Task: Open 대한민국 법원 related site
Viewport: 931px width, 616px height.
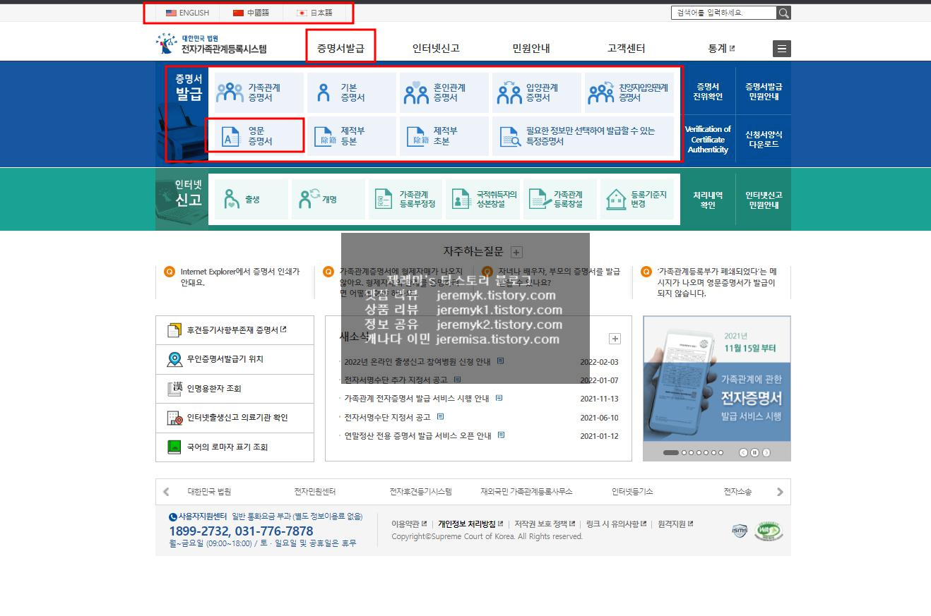Action: point(209,492)
